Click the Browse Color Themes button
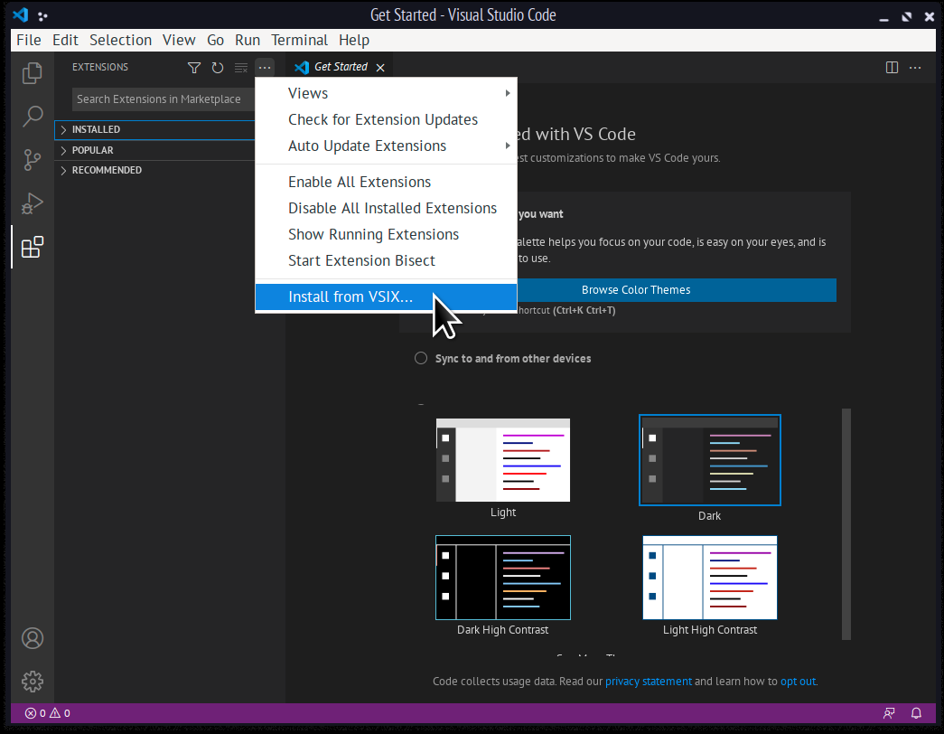The height and width of the screenshot is (734, 944). coord(636,290)
